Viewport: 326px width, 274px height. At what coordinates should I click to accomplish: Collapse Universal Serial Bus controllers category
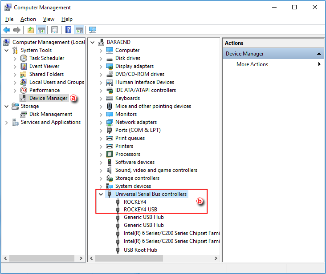click(x=101, y=195)
